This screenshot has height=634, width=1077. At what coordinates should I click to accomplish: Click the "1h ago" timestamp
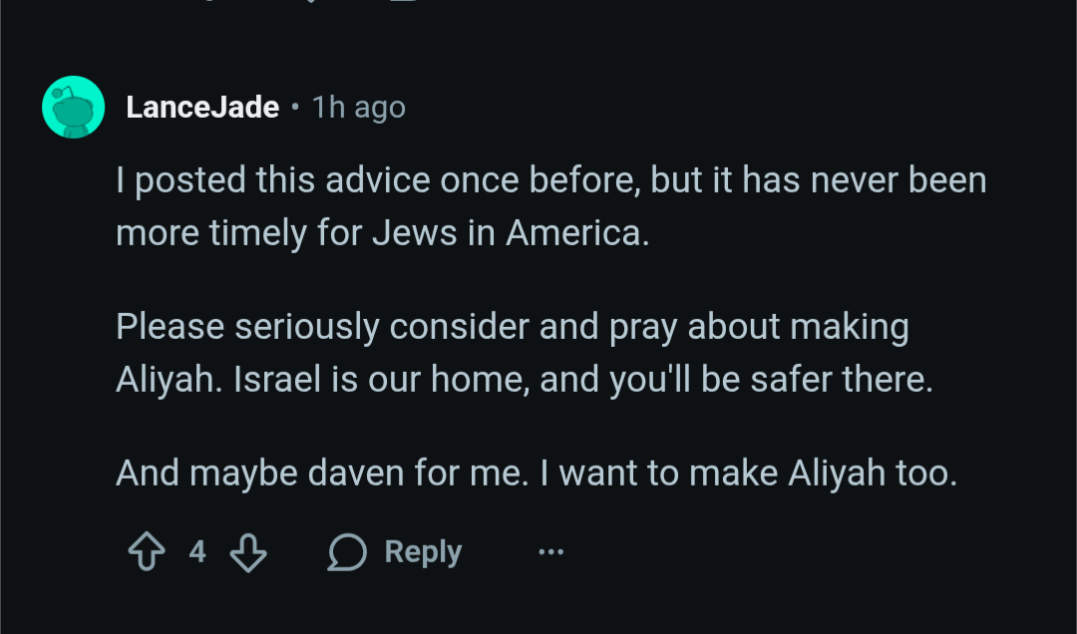pos(359,108)
